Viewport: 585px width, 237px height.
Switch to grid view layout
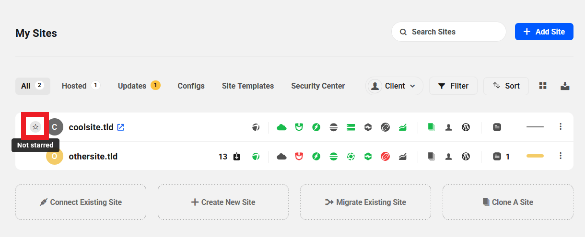pyautogui.click(x=543, y=86)
